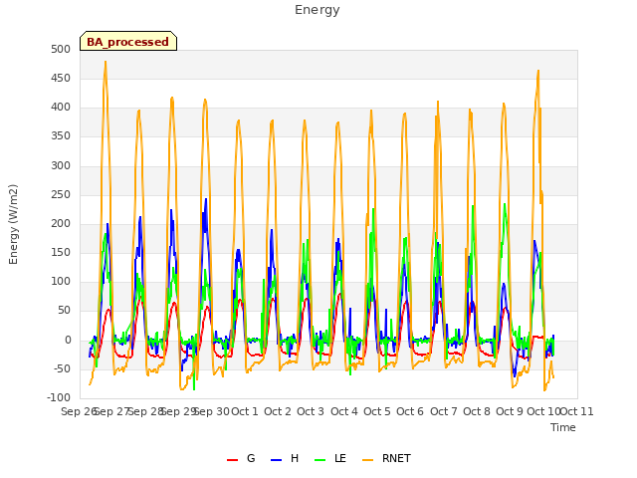The height and width of the screenshot is (478, 637).
Task: Select the G legend entry
Action: click(241, 458)
